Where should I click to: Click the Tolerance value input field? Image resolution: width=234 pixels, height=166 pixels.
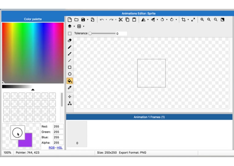(121, 33)
